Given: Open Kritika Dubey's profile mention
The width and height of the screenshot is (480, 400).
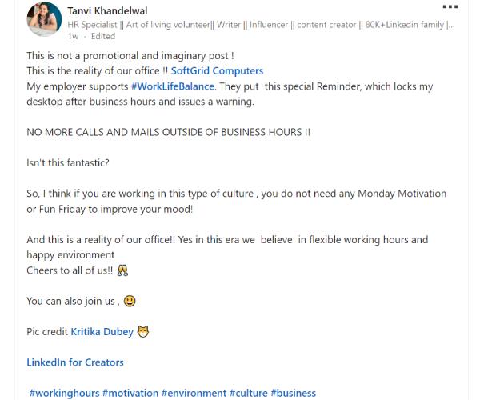Looking at the screenshot, I should click(x=102, y=331).
